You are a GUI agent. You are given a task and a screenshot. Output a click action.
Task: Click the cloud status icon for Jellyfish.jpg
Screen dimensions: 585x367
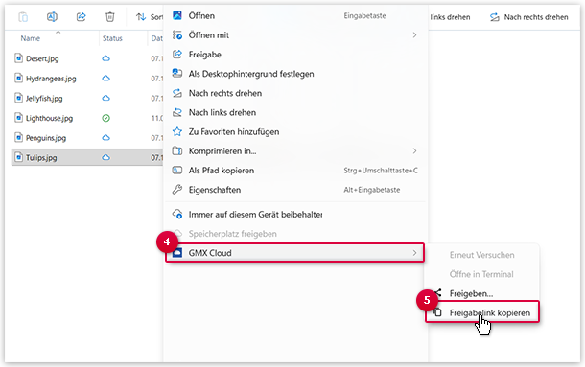pyautogui.click(x=105, y=98)
